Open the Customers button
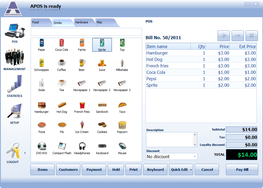The image size is (263, 188). click(x=68, y=169)
